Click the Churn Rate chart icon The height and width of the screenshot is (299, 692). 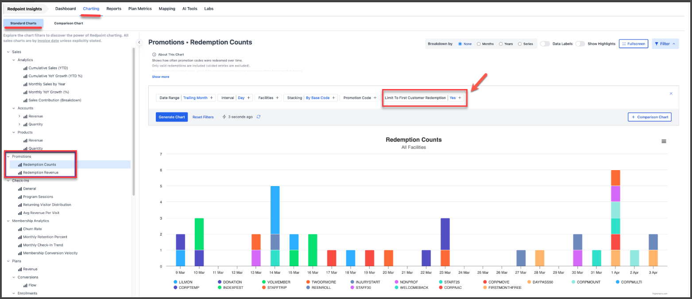[x=20, y=229]
